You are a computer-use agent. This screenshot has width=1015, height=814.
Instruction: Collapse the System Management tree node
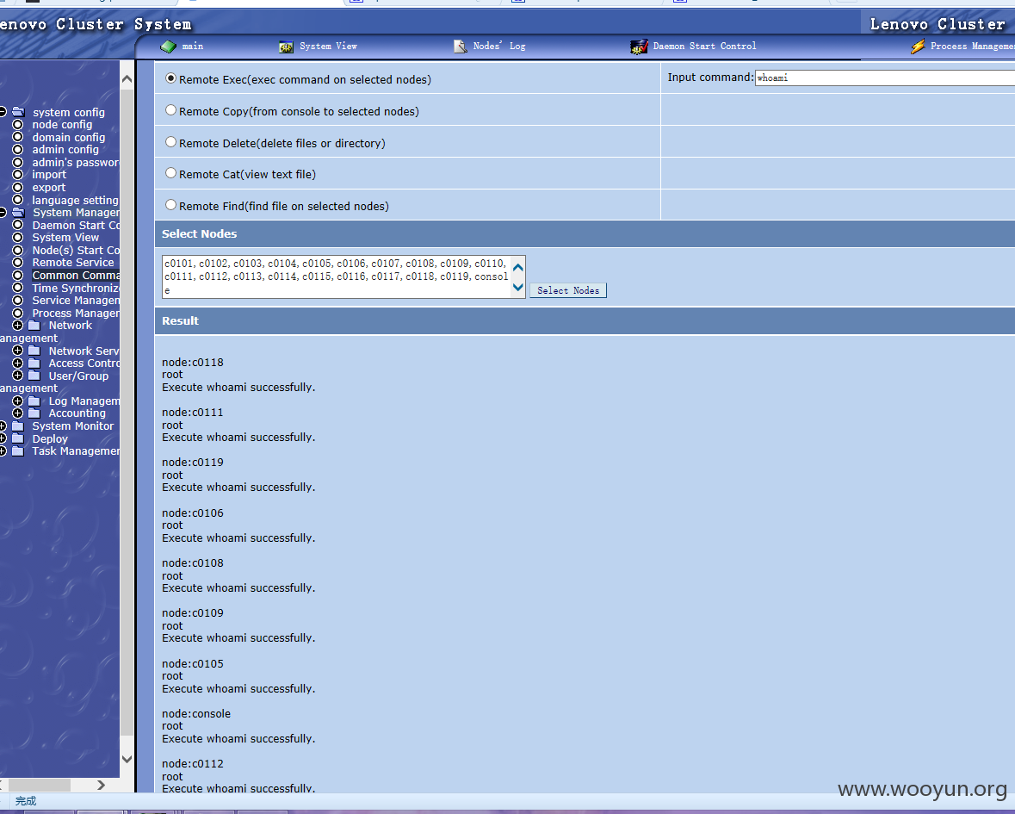[3, 213]
